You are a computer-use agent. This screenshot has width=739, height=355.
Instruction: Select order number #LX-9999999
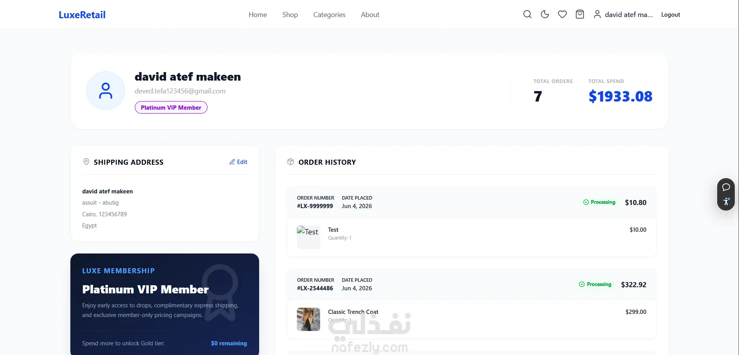[x=315, y=206]
